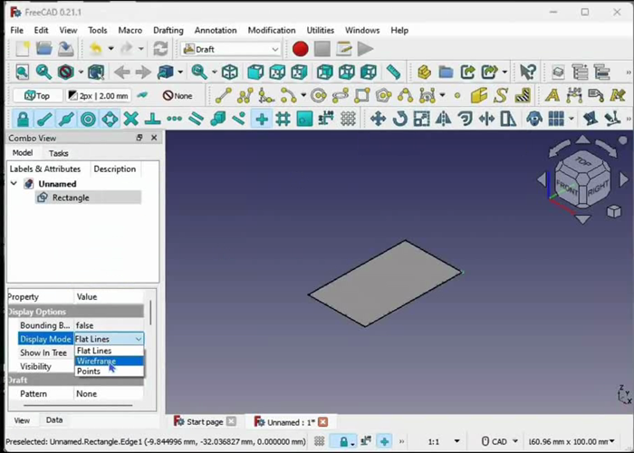
Task: Toggle the status bar snap lock
Action: (x=343, y=441)
